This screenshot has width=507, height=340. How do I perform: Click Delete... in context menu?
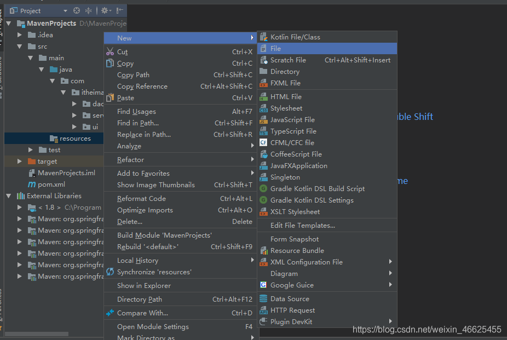[x=181, y=222]
